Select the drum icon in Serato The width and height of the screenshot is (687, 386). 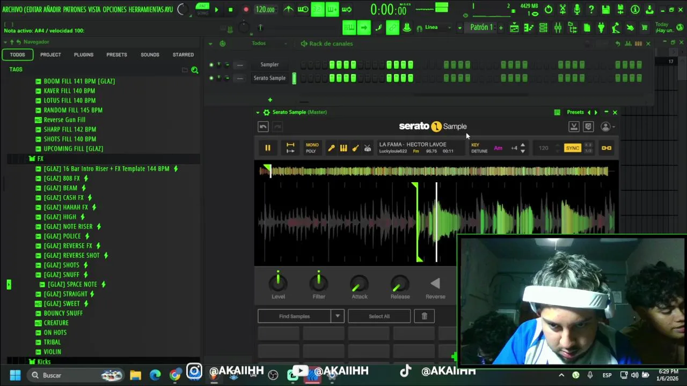pyautogui.click(x=368, y=148)
